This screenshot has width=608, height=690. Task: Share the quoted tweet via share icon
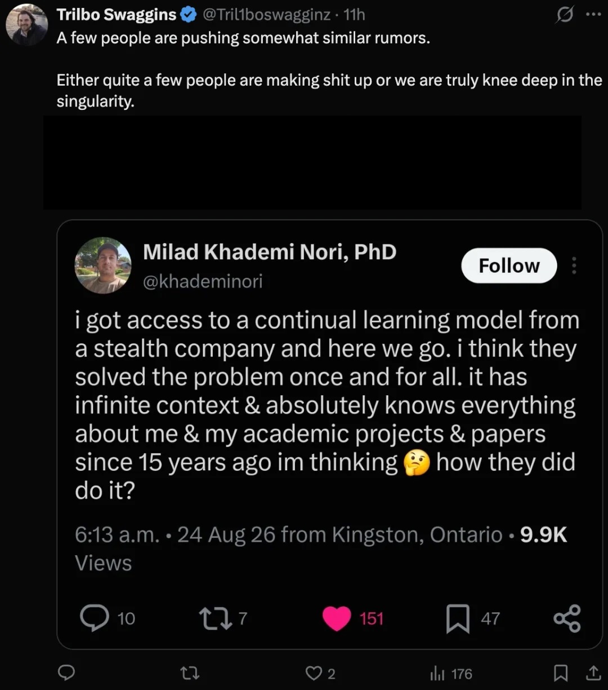coord(567,618)
